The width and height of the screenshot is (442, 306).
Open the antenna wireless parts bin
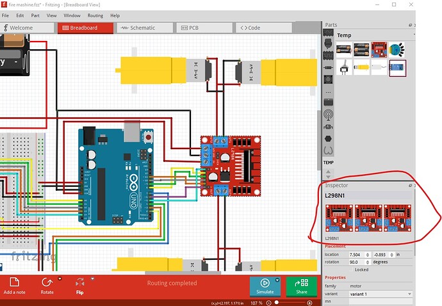point(328,115)
